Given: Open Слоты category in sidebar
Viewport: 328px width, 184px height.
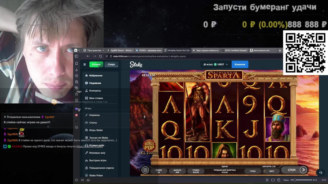Looking at the screenshot, I should [x=100, y=123].
